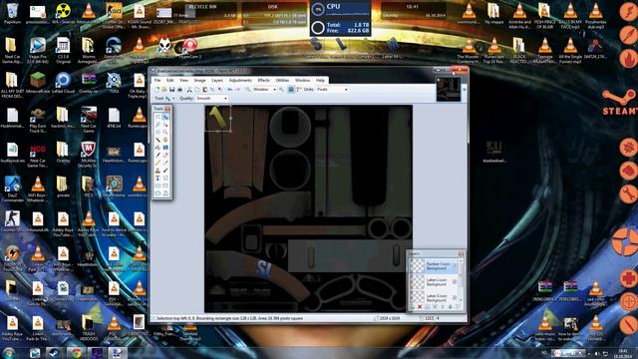638x359 pixels.
Task: Select the Gradient tool
Action: point(165,147)
